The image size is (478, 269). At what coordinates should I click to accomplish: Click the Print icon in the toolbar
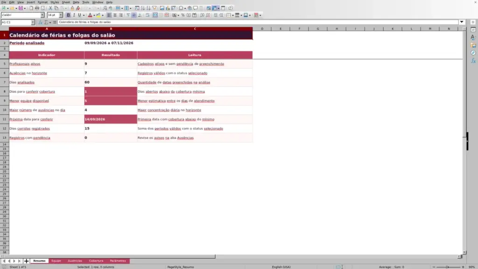coord(37,8)
